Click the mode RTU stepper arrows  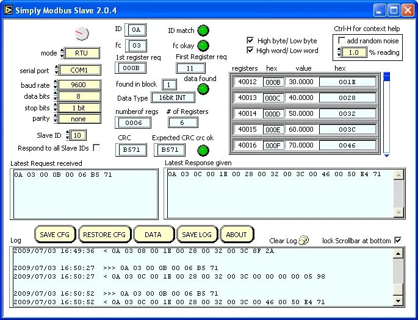coord(62,53)
